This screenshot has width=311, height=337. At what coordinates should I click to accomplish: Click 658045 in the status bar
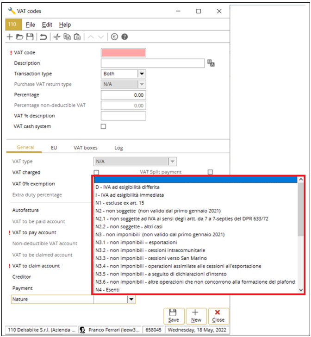(154, 330)
